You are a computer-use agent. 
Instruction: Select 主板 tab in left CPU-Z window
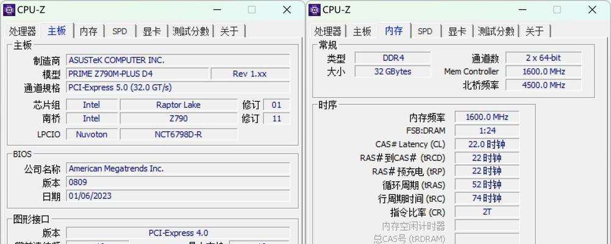tap(57, 30)
